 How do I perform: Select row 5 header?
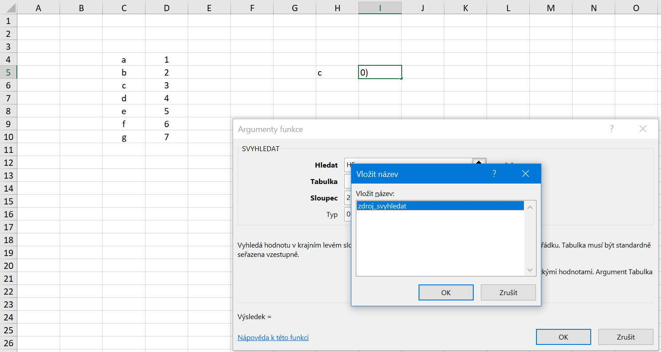(x=8, y=72)
